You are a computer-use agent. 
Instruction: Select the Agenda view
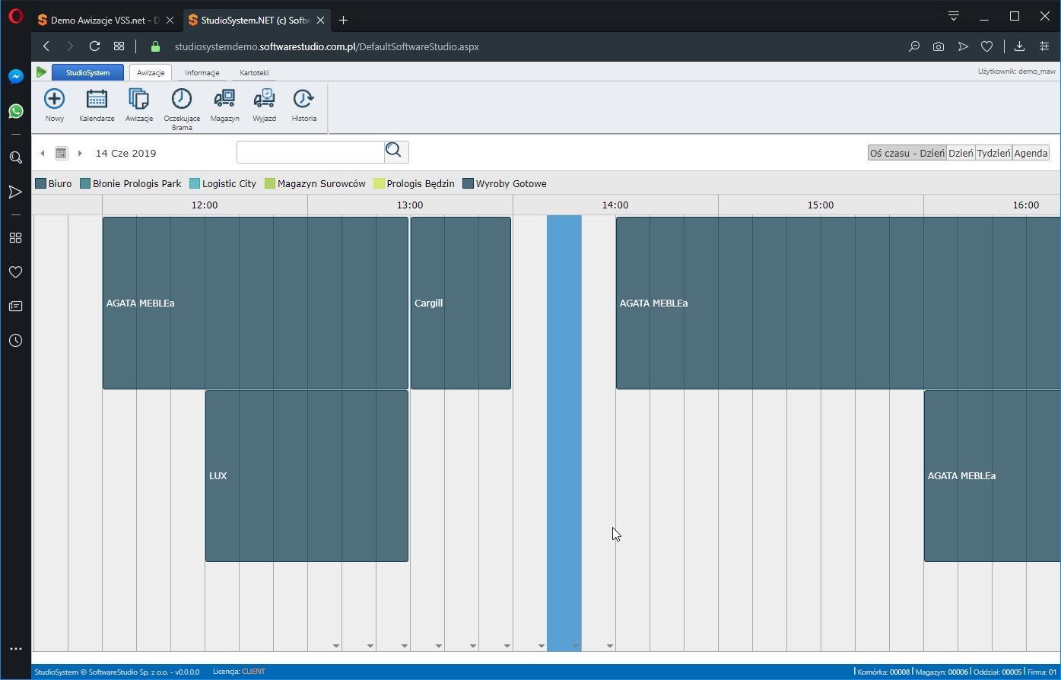[x=1031, y=153]
